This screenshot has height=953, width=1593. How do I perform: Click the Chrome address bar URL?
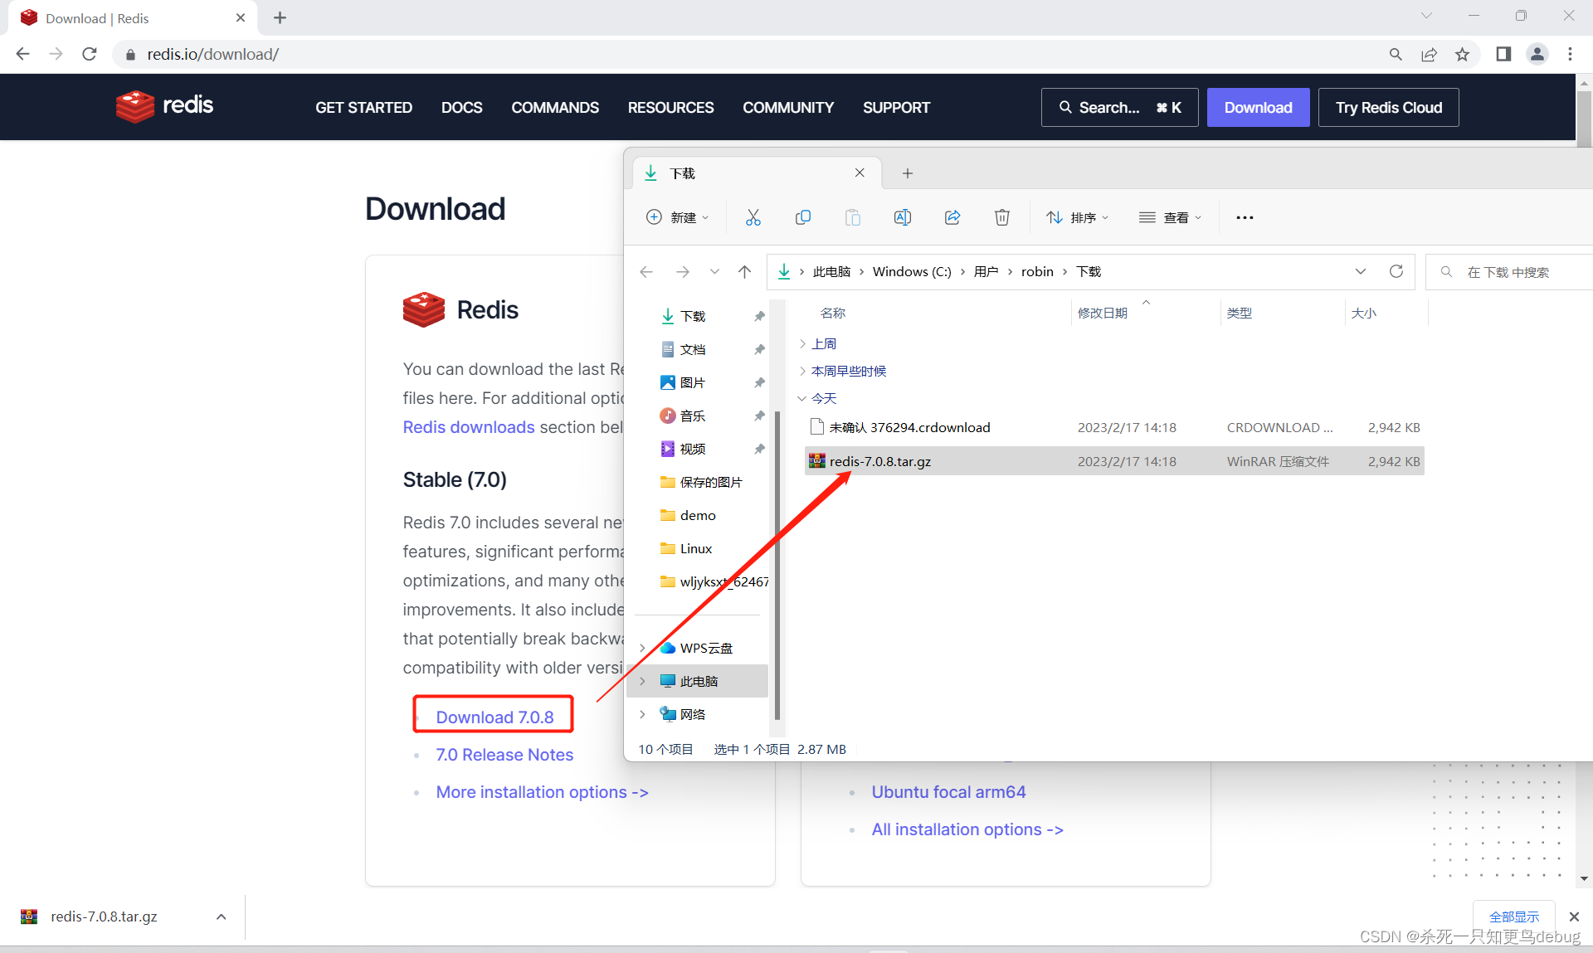click(x=213, y=54)
